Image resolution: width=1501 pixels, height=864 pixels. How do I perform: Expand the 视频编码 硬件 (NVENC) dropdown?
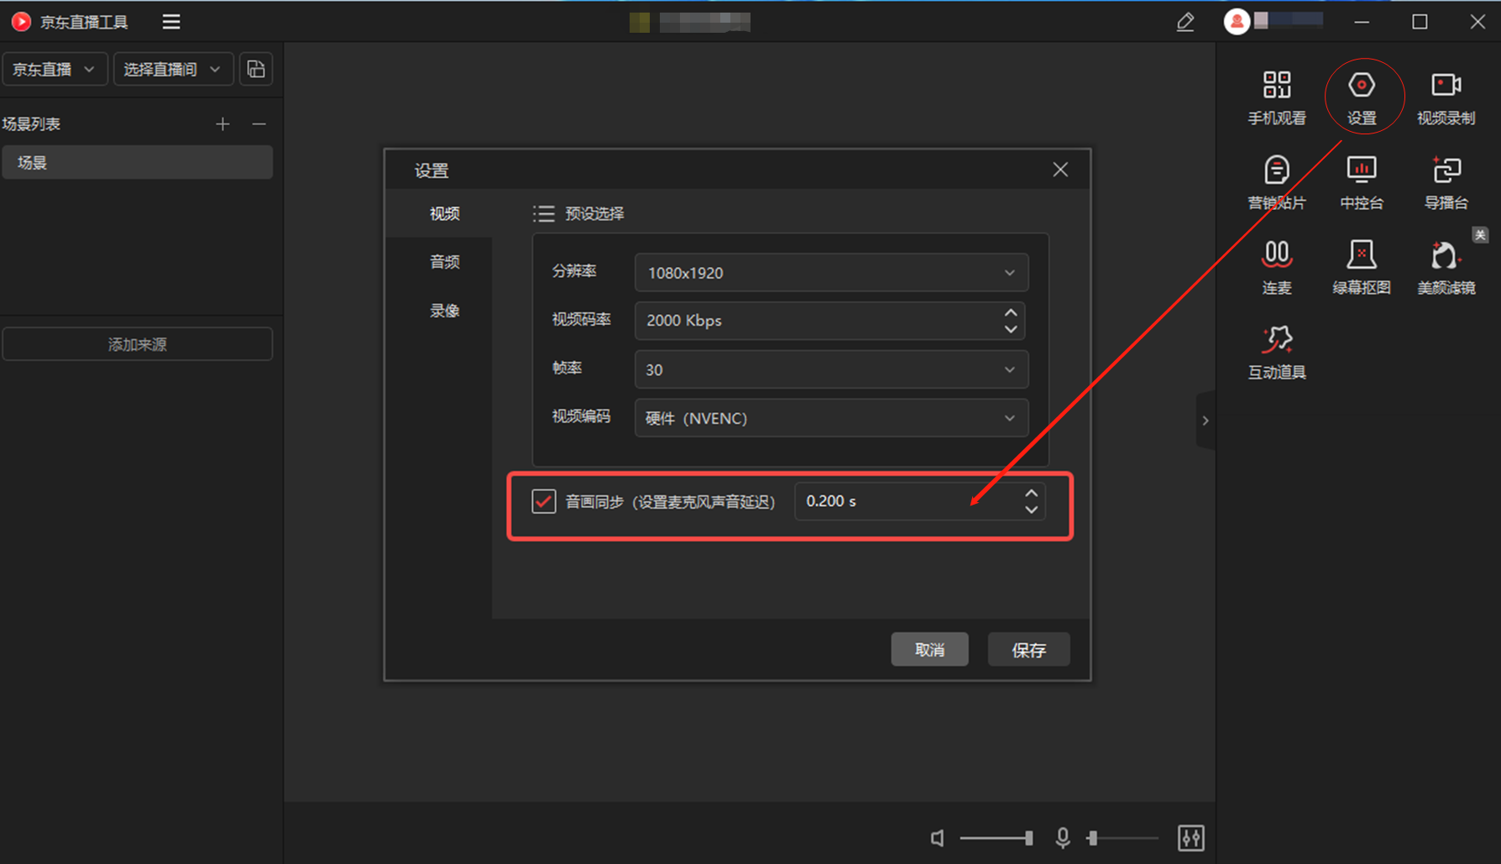point(831,418)
